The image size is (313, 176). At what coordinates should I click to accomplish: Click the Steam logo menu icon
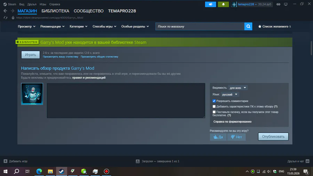5,4
